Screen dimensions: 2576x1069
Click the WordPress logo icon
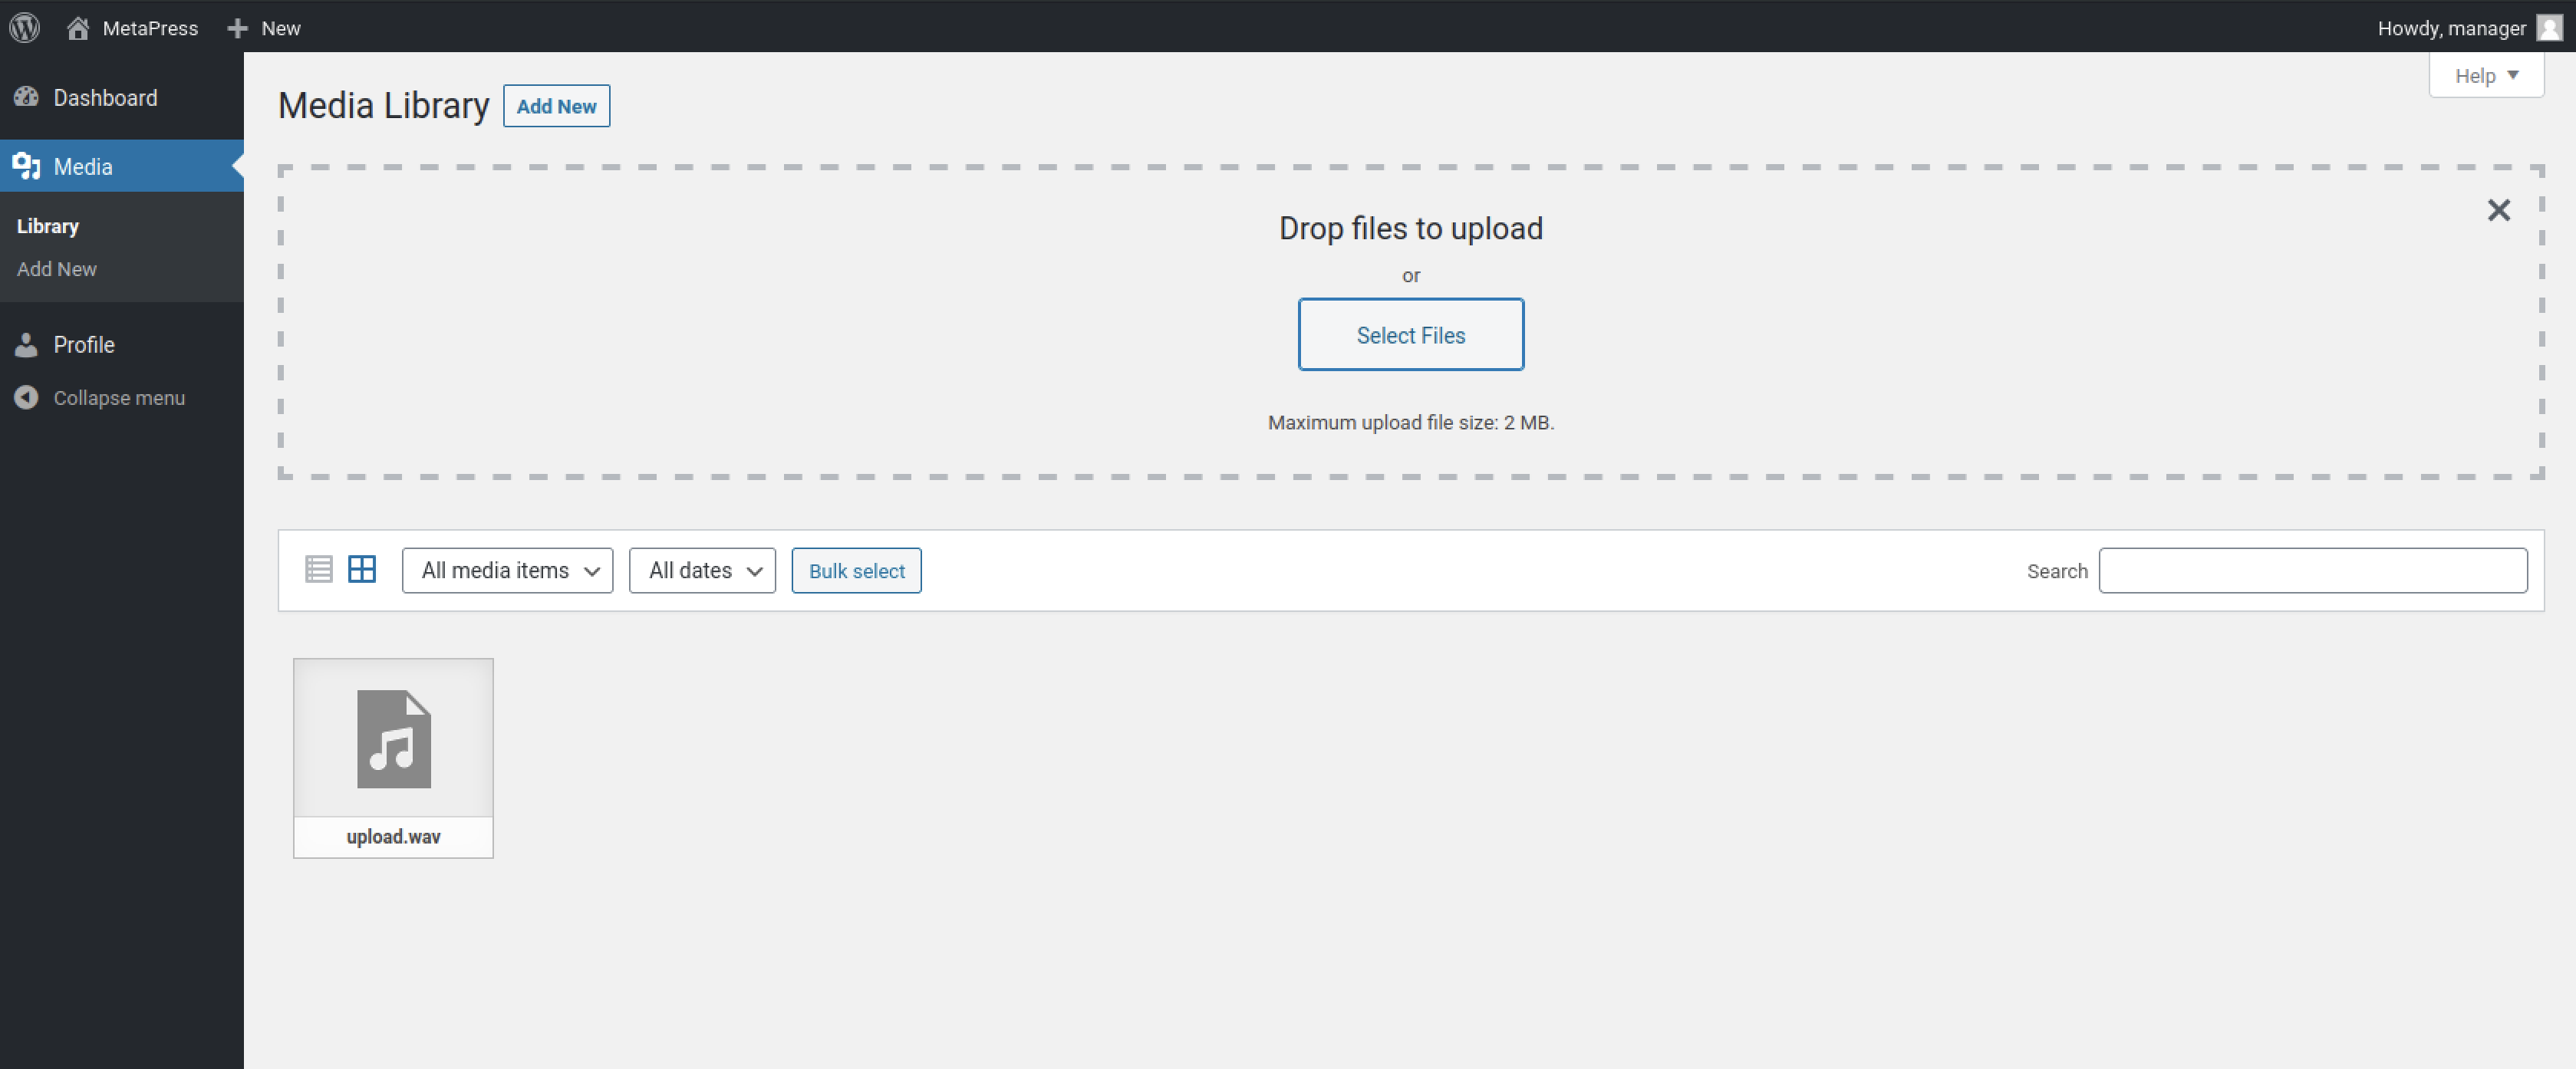point(25,27)
